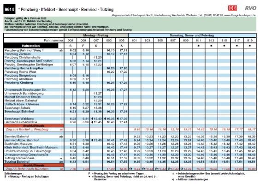Image resolution: width=260 pixels, height=184 pixels.
Task: Select the 'Bernried Bahnhof' stop
Action: coord(17,137)
